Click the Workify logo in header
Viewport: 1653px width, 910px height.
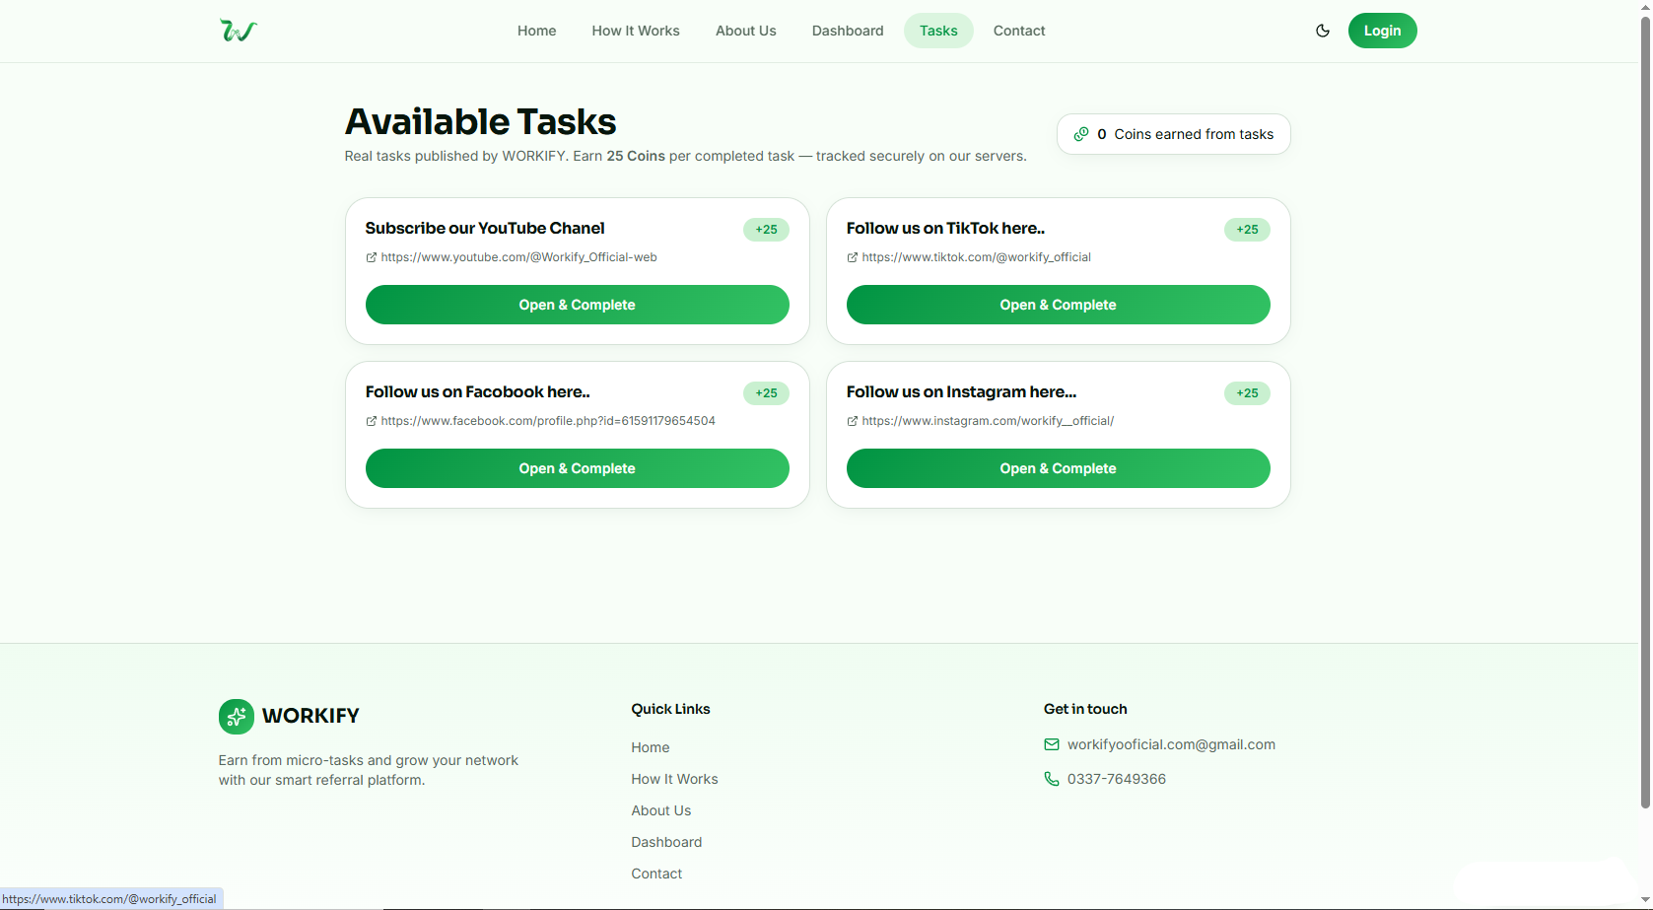click(x=239, y=31)
